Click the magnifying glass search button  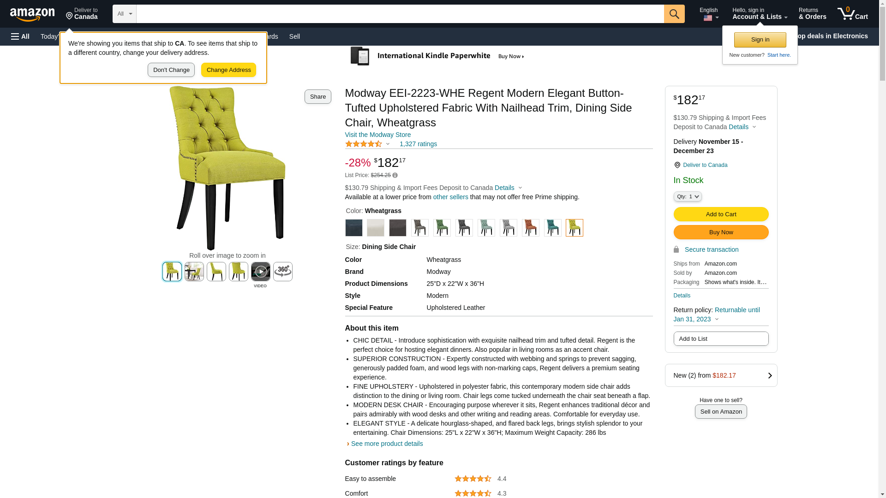point(674,14)
